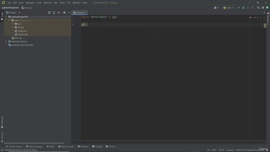Open the Run menu
270x152 pixels.
click(56, 3)
